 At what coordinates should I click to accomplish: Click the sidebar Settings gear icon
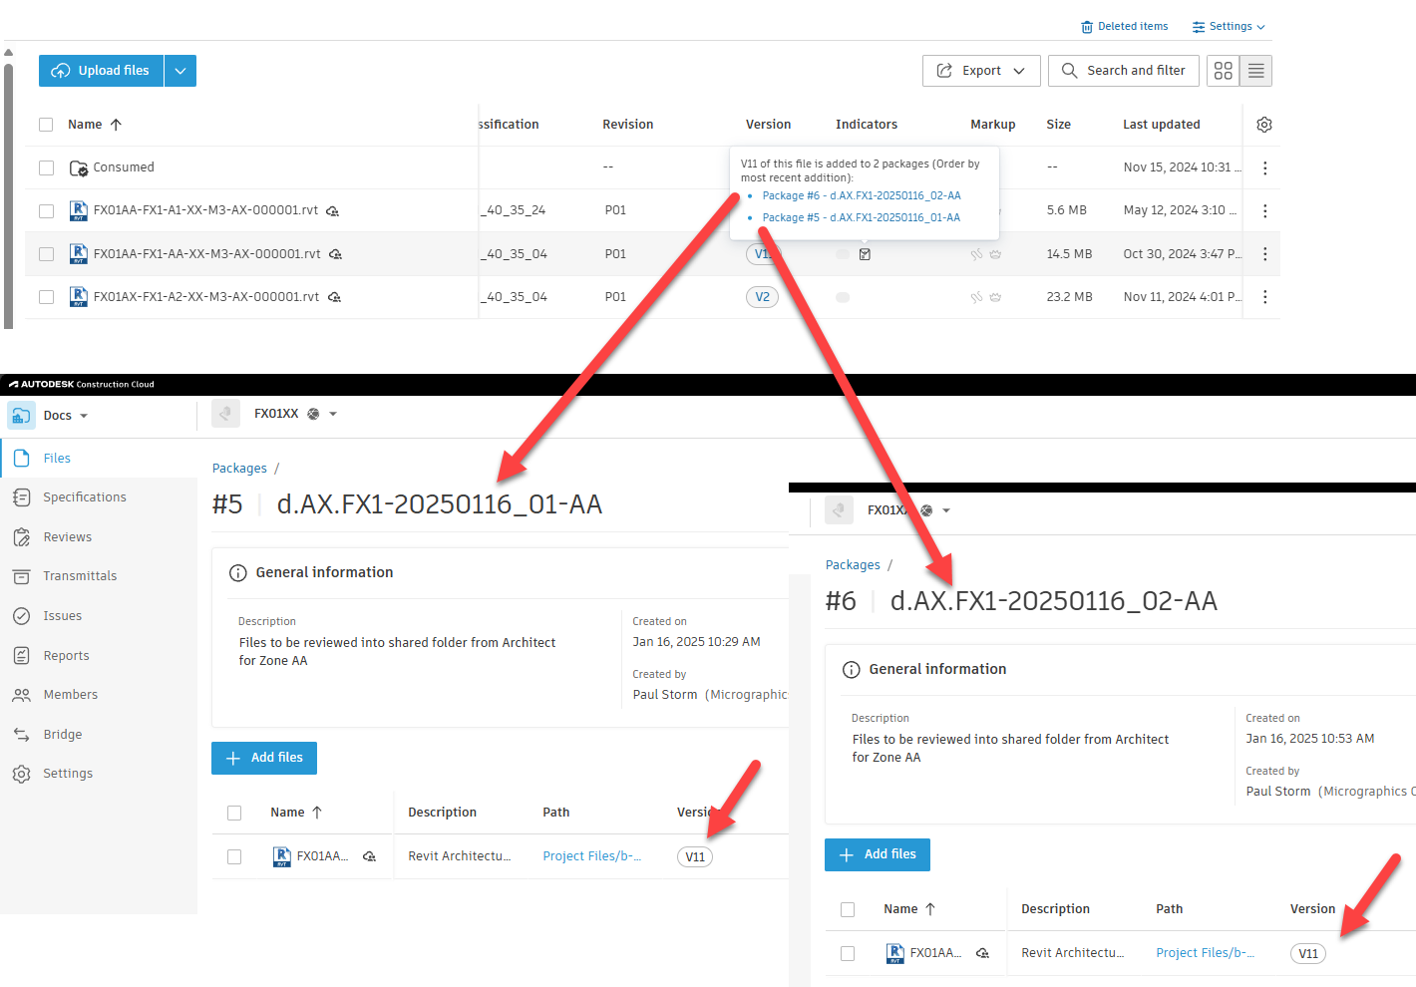[22, 774]
